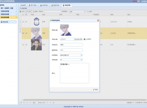The image size is (147, 108).
Task: Open the 所属班级 filter dropdown in toolbar
Action: (x=85, y=12)
